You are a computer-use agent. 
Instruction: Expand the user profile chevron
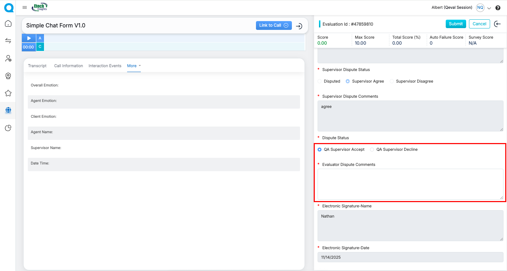489,8
